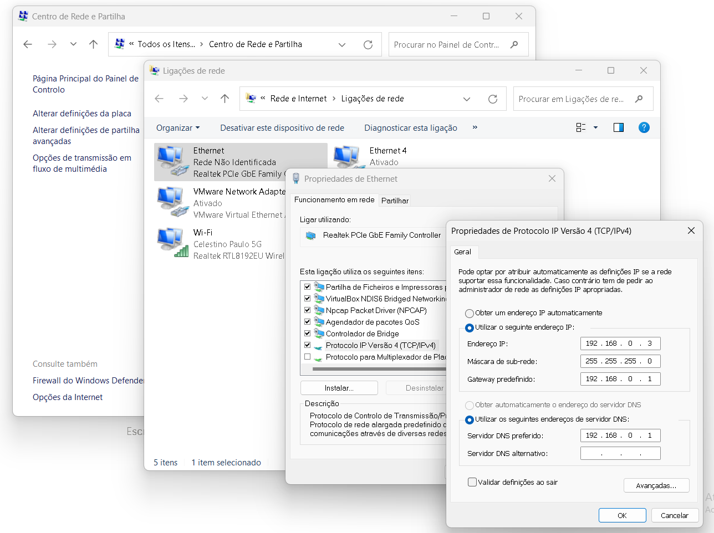Select Obter um endereço IP automaticamente
714x533 pixels.
[x=470, y=313]
